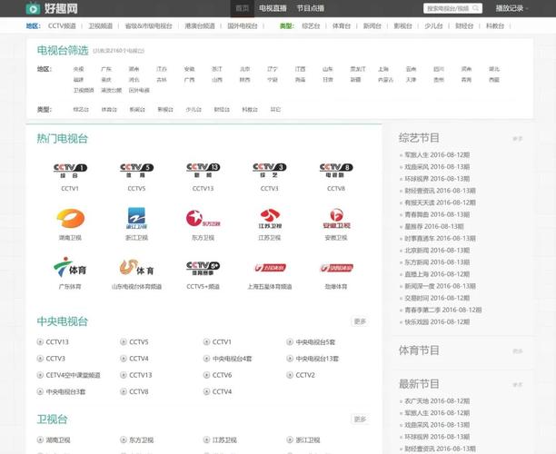This screenshot has width=556, height=454.
Task: Open 港澳台频道 in the region bar
Action: (x=200, y=25)
